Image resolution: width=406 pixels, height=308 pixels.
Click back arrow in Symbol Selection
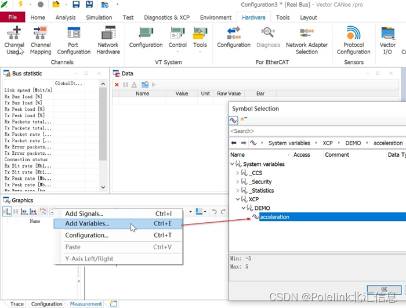[234, 143]
